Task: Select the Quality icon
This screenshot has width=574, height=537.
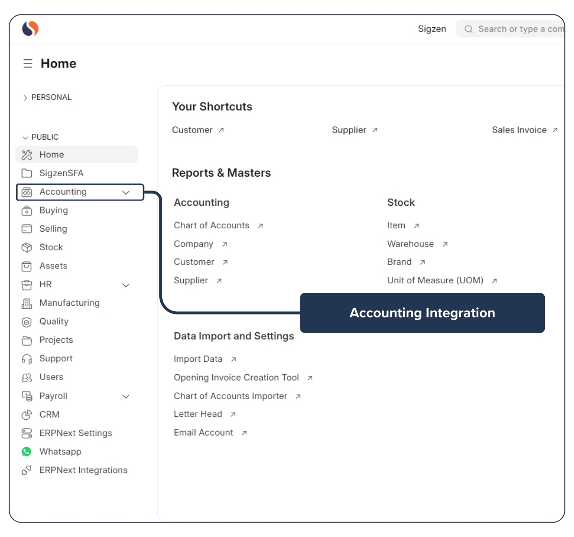Action: [x=26, y=322]
